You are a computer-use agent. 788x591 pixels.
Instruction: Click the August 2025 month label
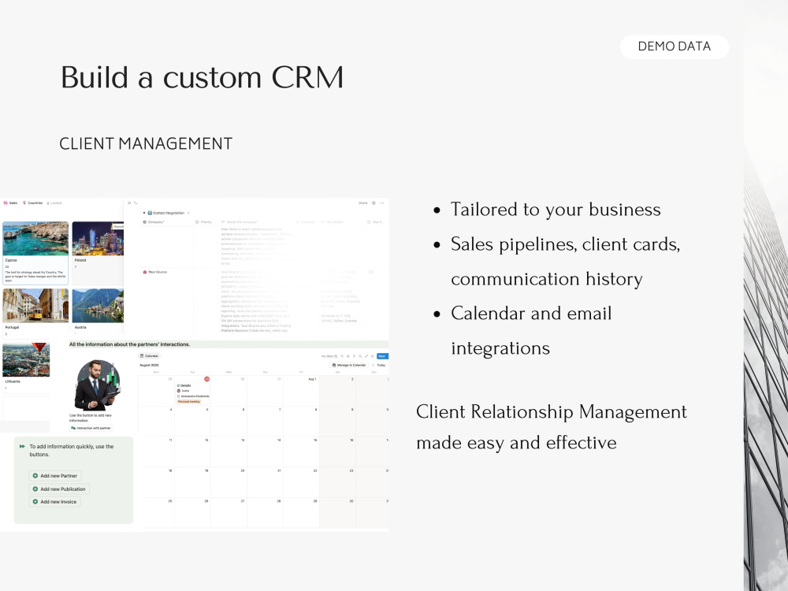149,366
